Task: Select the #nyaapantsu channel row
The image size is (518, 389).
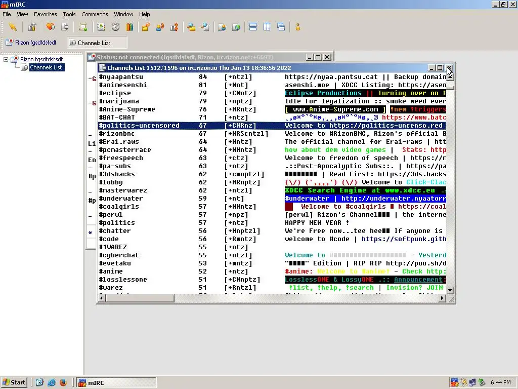Action: click(x=272, y=77)
